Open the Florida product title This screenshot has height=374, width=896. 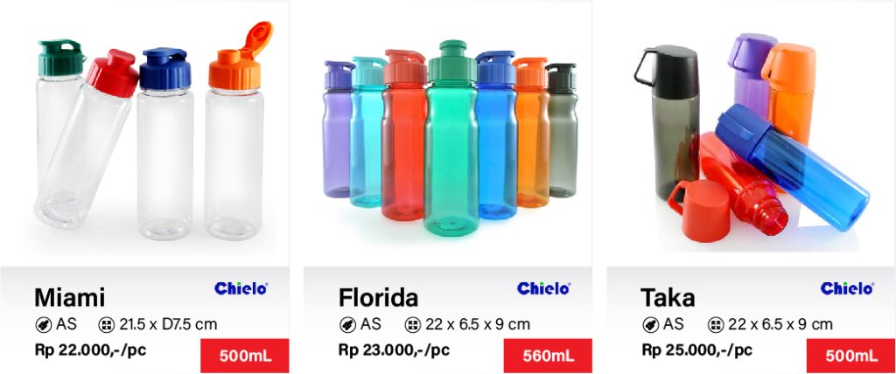[379, 297]
